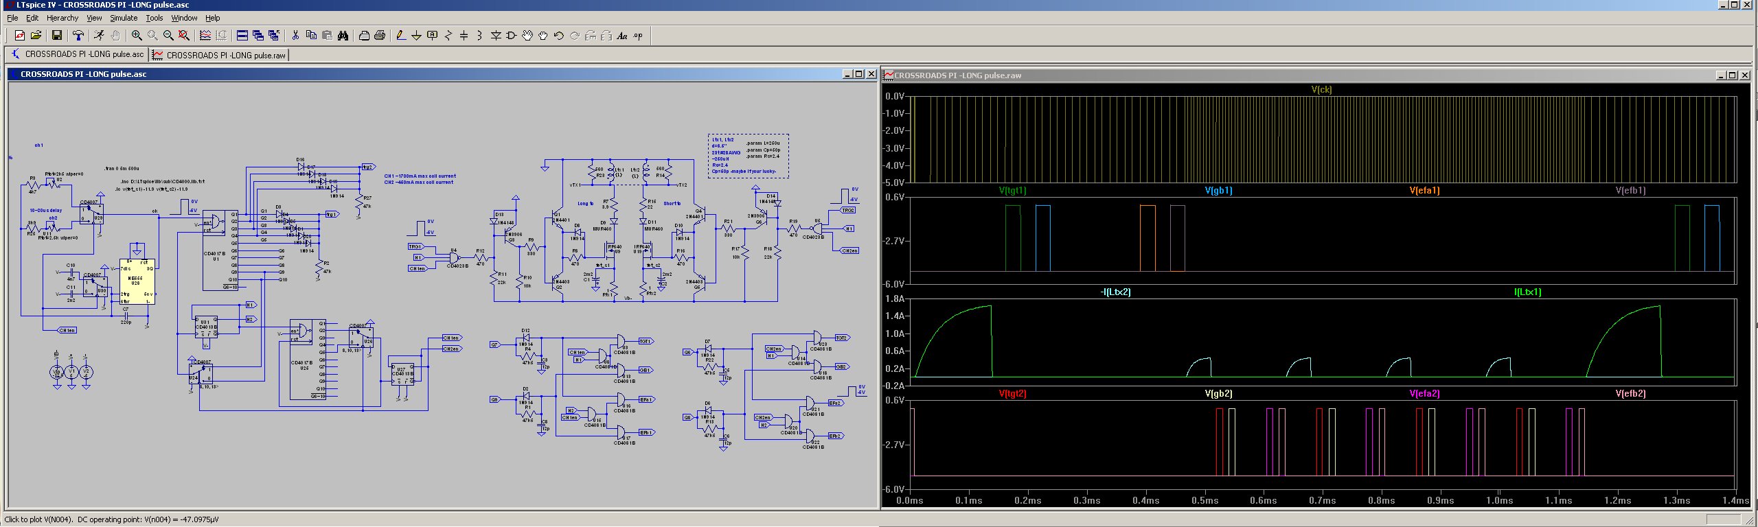Screen dimensions: 1758x527
Task: Select the Capacitor component tool
Action: point(464,36)
